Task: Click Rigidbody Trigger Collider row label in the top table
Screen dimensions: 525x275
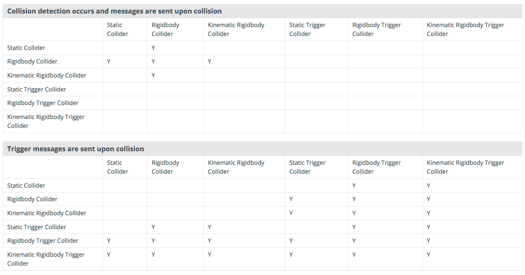Action: [x=43, y=103]
